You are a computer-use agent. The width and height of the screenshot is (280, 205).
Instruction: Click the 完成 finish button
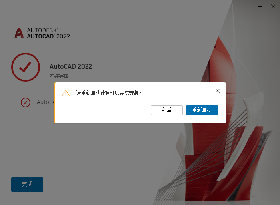tap(27, 185)
